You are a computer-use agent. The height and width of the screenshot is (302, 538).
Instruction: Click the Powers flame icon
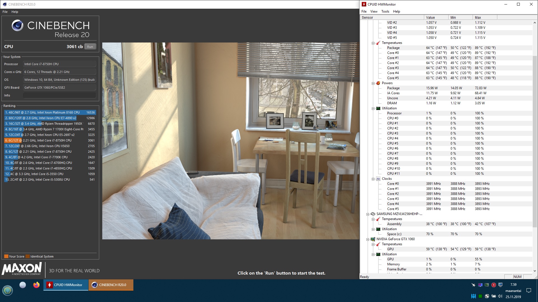pyautogui.click(x=378, y=83)
